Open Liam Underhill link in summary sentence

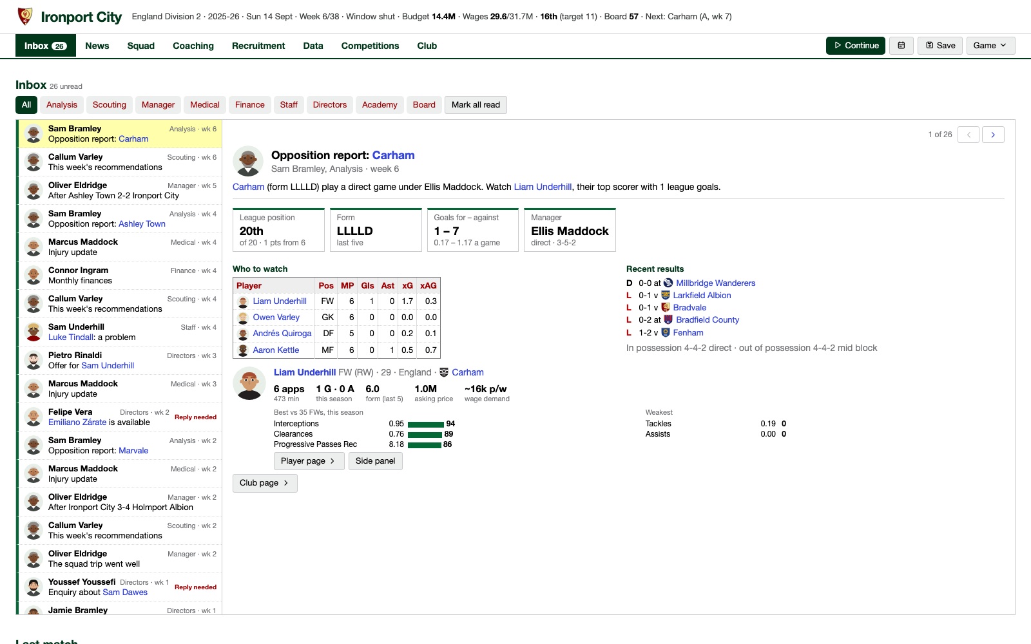tap(543, 187)
